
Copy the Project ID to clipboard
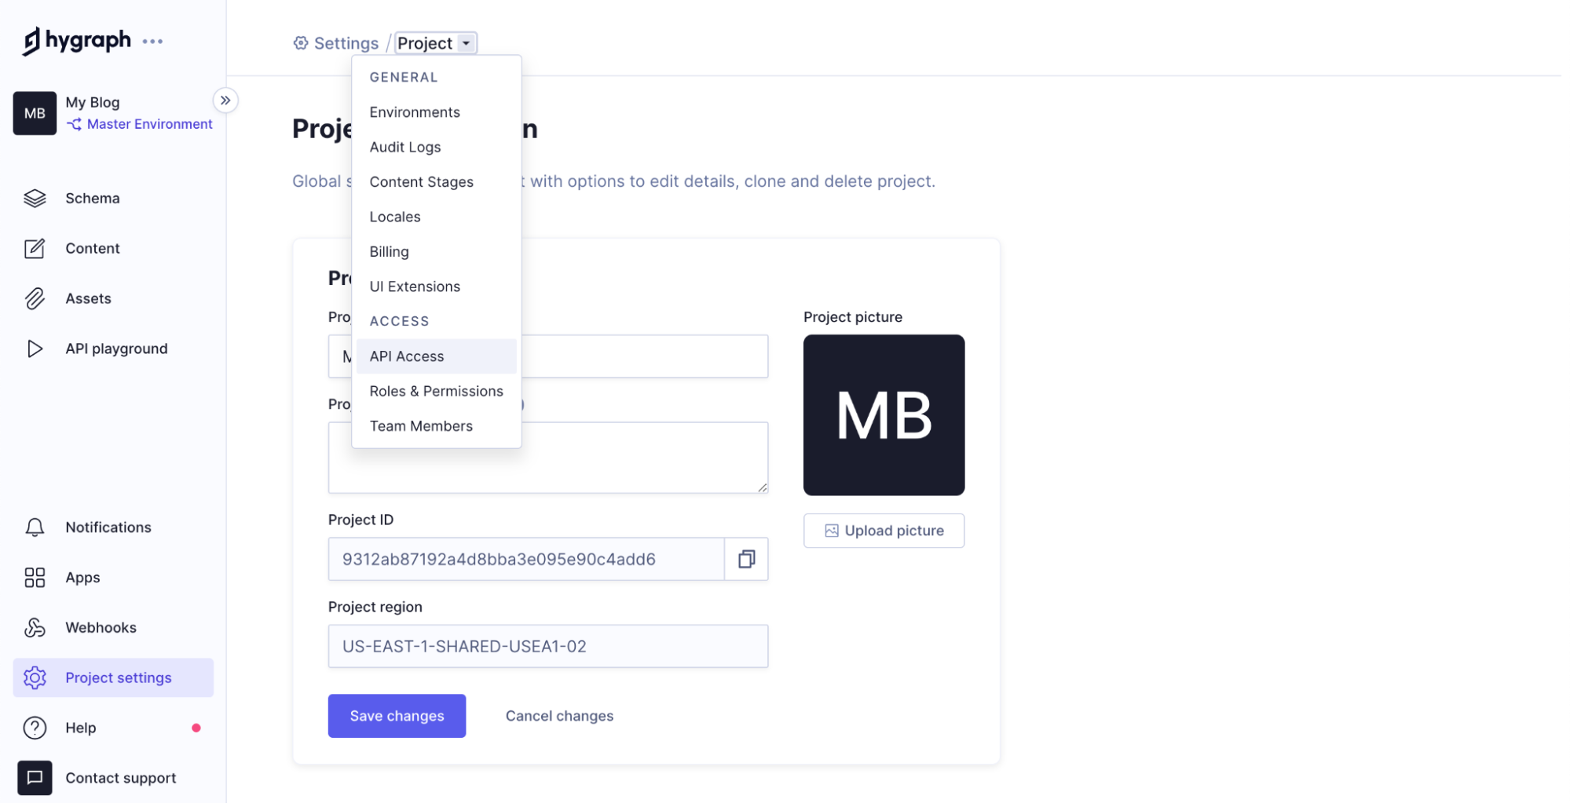coord(746,559)
